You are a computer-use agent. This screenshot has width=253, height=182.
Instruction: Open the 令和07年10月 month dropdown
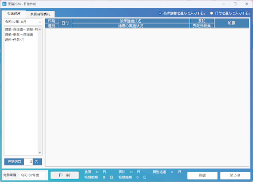(23, 22)
